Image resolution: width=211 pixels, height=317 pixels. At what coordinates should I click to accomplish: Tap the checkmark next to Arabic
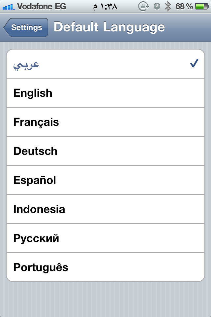pos(194,63)
